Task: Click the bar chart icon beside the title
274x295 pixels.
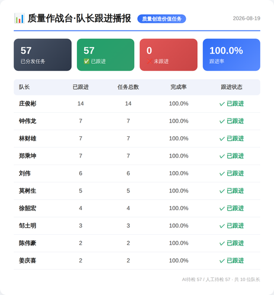Action: point(20,18)
